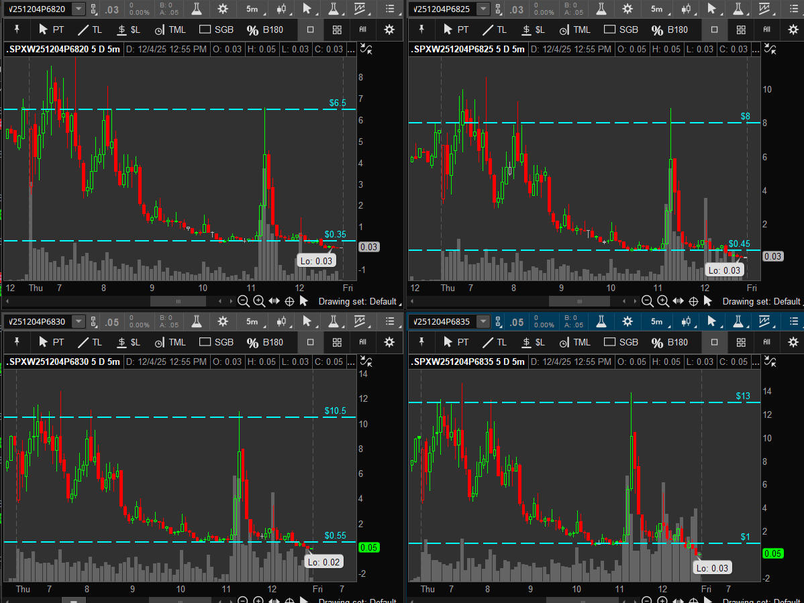
Task: Pick the TML time level tool in P6830 chart
Action: click(x=170, y=342)
